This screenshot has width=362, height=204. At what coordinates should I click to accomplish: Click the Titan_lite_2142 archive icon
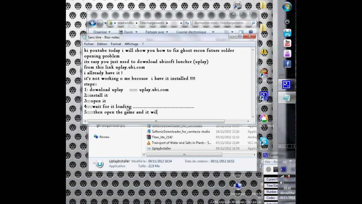pyautogui.click(x=149, y=137)
